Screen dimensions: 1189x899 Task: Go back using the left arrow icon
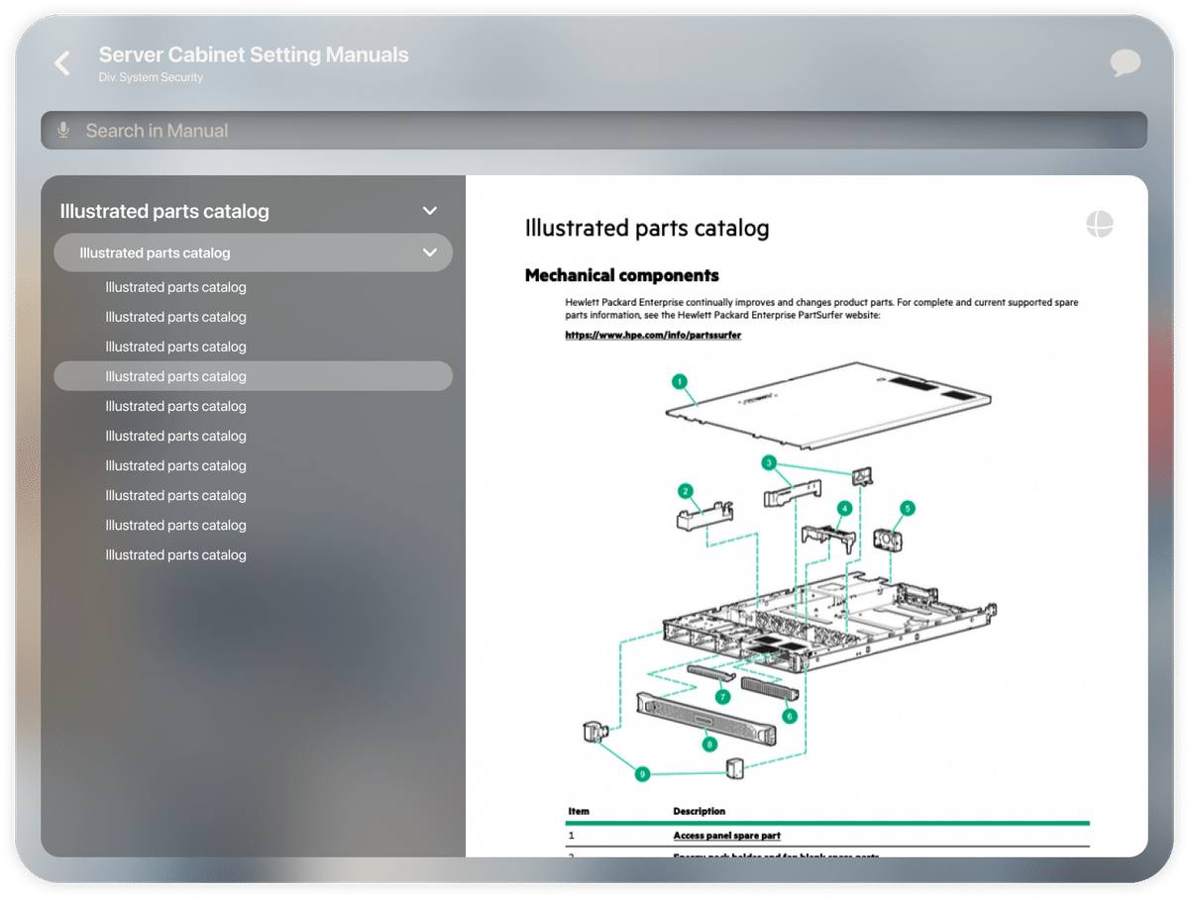coord(62,63)
